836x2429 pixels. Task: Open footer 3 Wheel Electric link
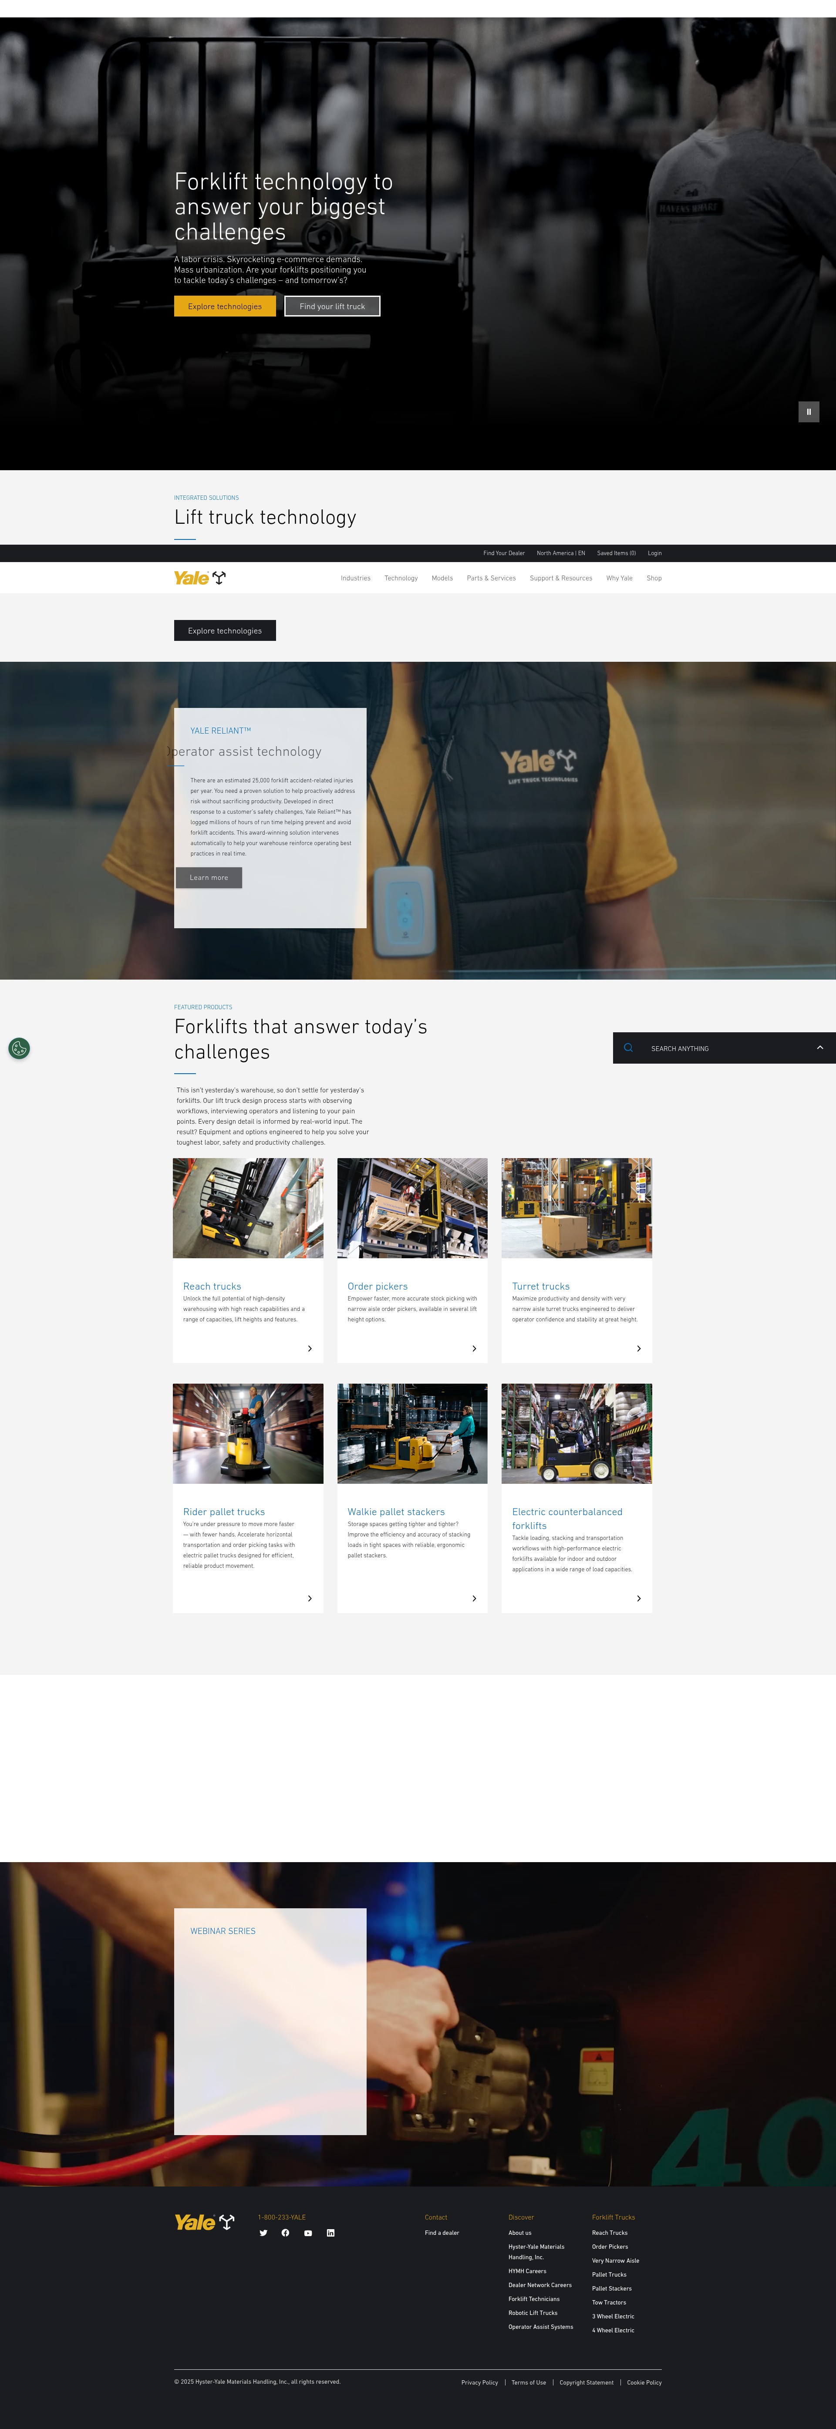click(x=613, y=2316)
